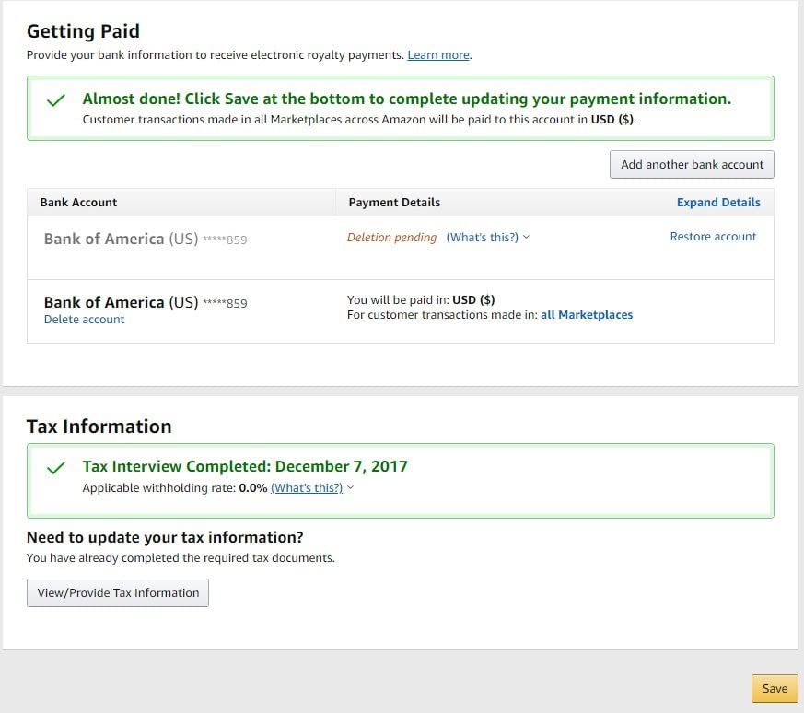Delete the active Bank of America account
Viewport: 804px width, 713px height.
[84, 320]
